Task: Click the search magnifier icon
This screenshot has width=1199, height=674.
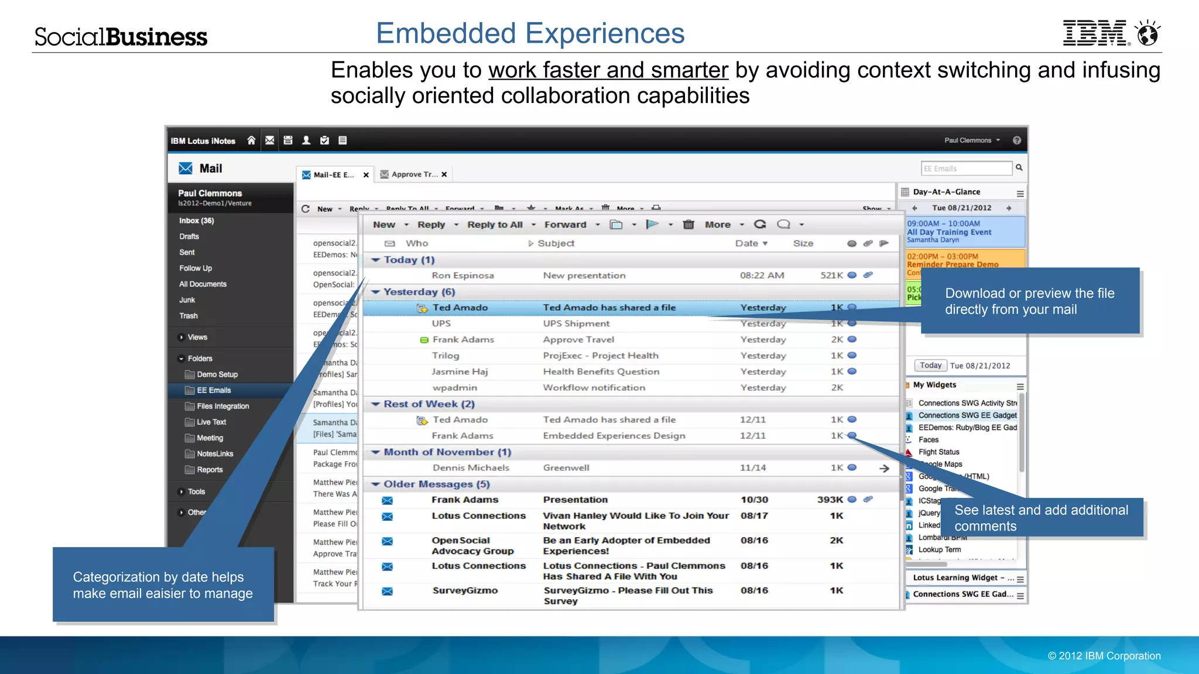Action: tap(1019, 167)
